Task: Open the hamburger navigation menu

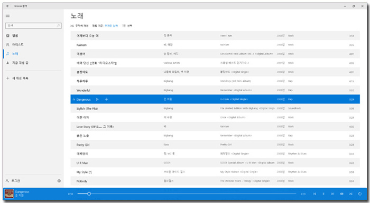Action: click(x=7, y=16)
